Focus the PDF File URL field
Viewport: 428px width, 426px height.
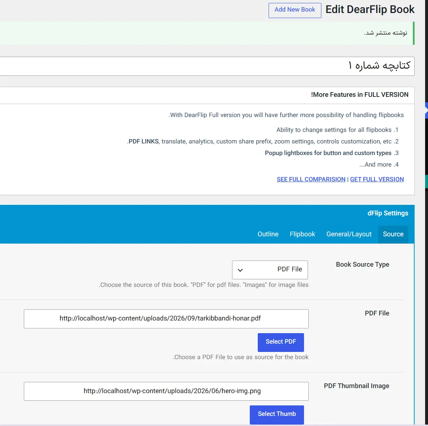pyautogui.click(x=166, y=318)
